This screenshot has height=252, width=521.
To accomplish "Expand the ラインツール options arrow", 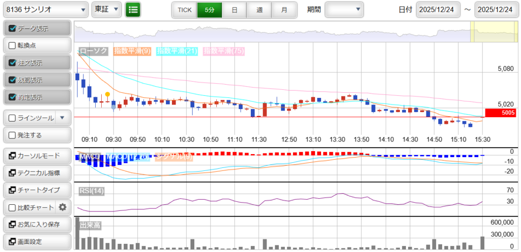I will [62, 118].
